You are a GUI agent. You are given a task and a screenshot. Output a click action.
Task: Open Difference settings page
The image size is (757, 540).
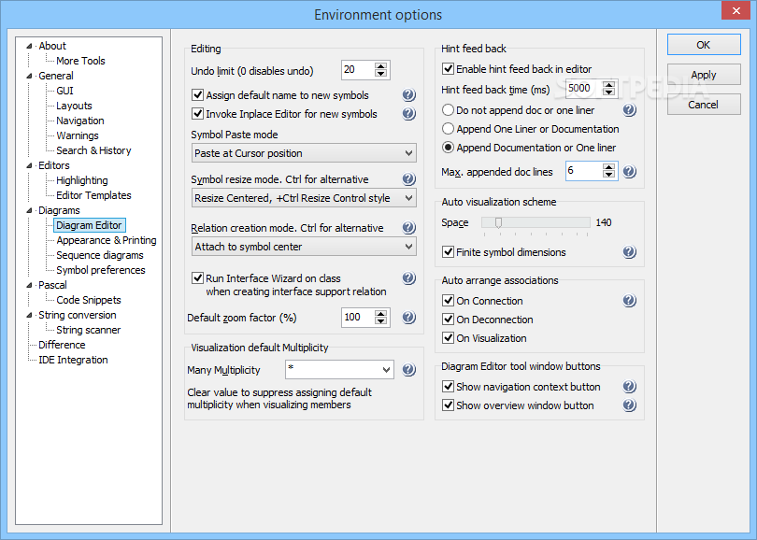(x=62, y=345)
